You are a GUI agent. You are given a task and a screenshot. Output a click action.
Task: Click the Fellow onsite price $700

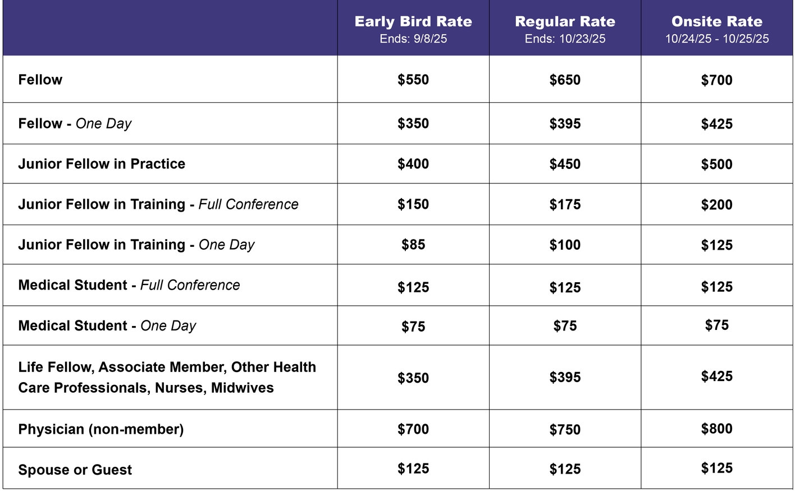(717, 80)
